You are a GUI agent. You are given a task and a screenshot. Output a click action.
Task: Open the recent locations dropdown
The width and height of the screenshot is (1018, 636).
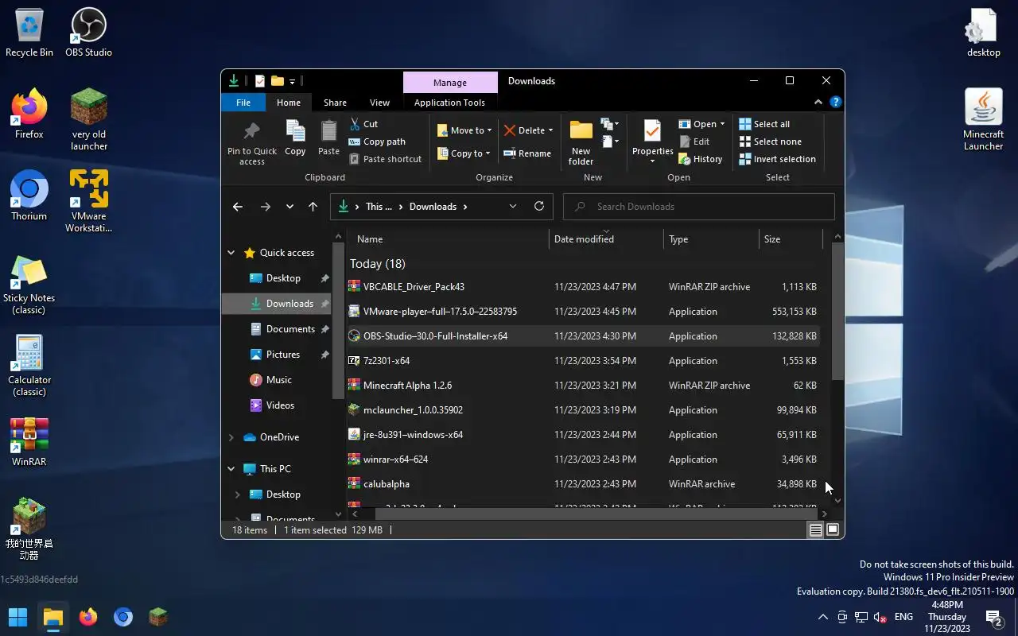[x=289, y=207]
